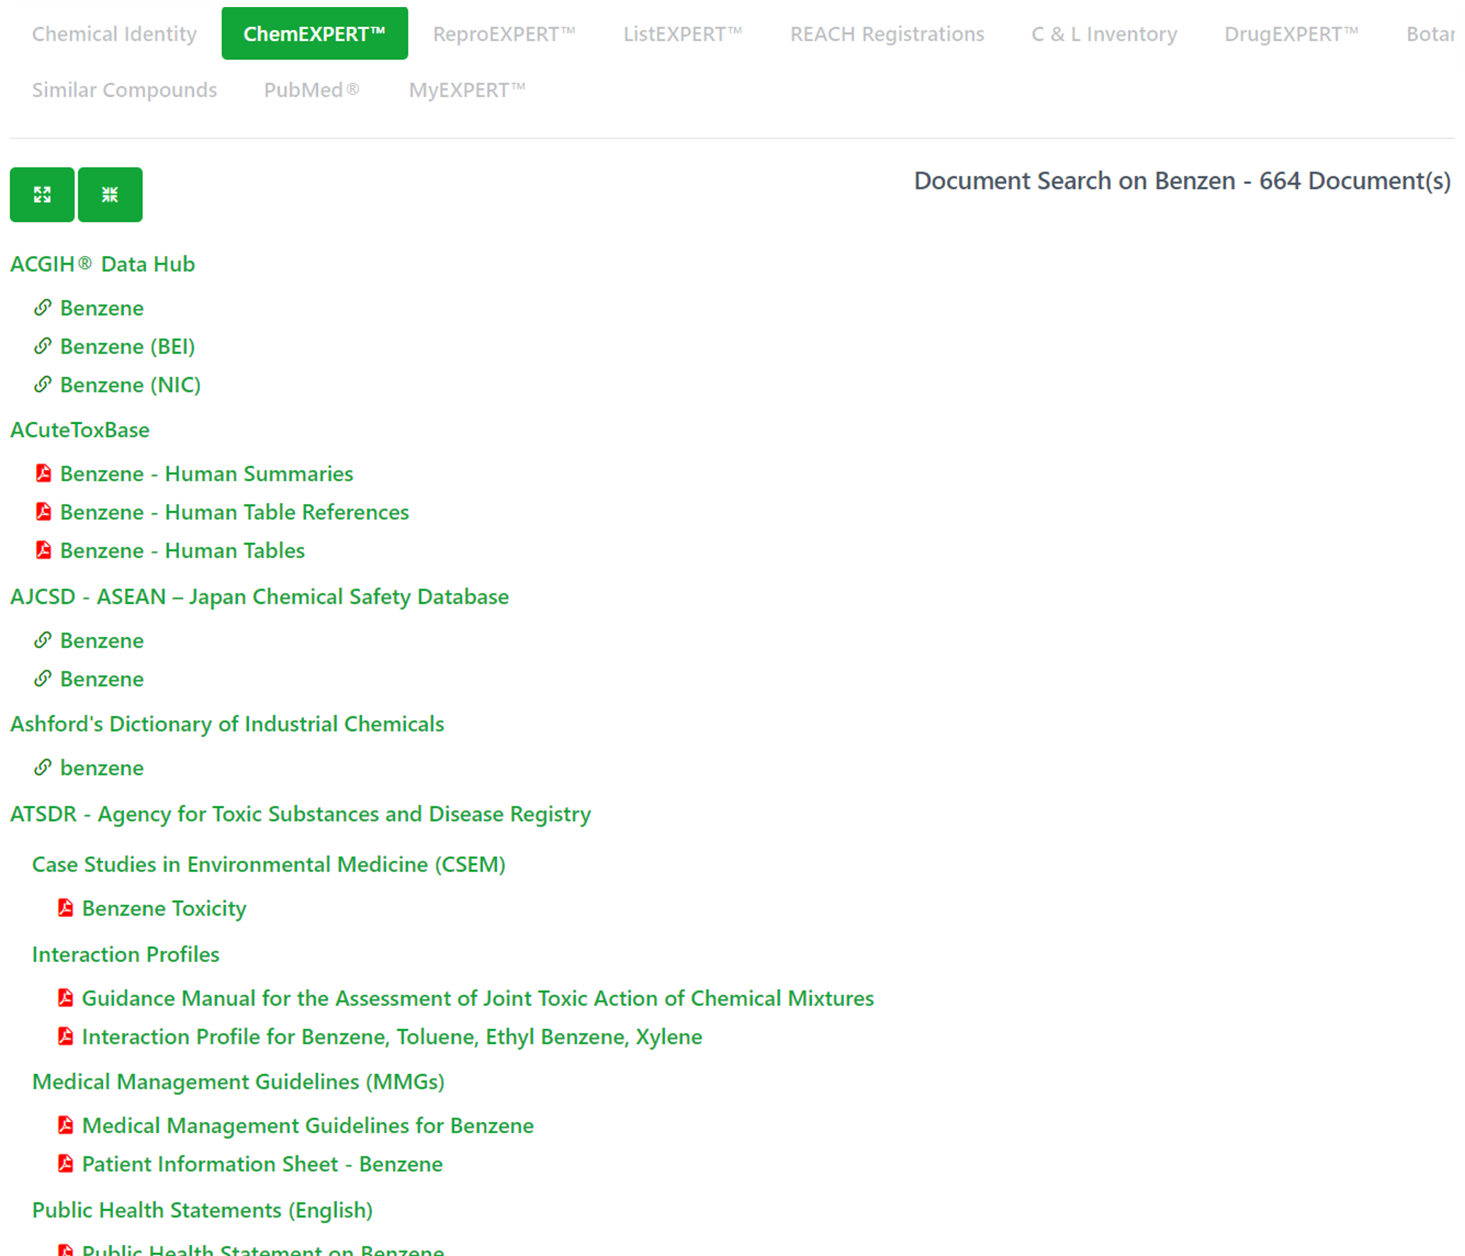Click link icon beside lowercase benzene entry
Screen dimensions: 1465x1256
tap(43, 767)
